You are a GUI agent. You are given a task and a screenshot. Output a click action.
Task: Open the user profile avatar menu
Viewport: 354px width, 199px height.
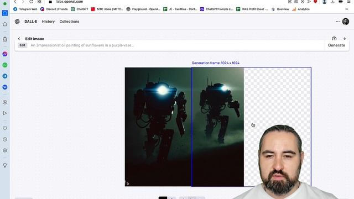click(346, 22)
